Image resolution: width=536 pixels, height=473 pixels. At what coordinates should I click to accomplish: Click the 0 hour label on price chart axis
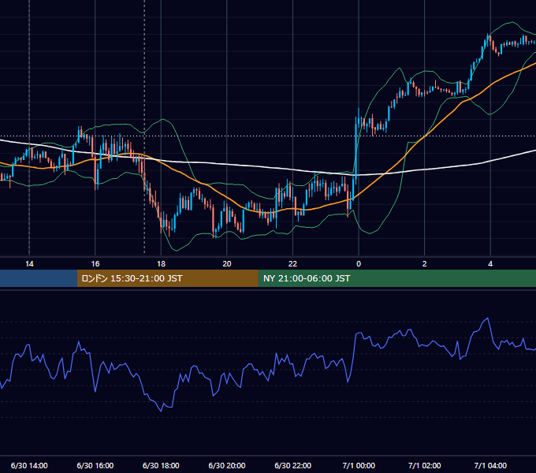(x=359, y=264)
